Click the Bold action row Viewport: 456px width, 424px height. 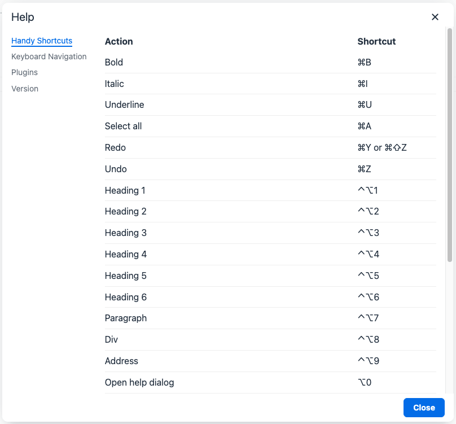114,62
